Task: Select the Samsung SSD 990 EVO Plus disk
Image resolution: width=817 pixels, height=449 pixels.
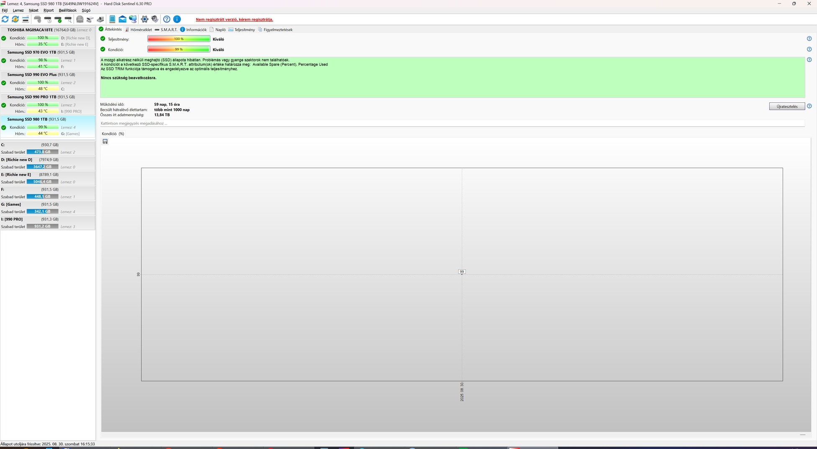Action: tap(48, 82)
